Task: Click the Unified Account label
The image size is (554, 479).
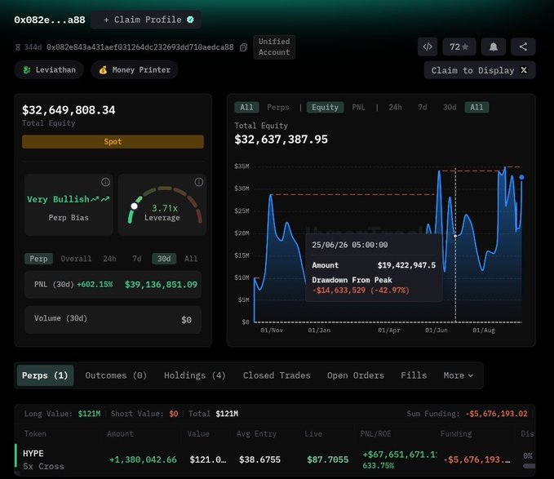Action: click(274, 47)
